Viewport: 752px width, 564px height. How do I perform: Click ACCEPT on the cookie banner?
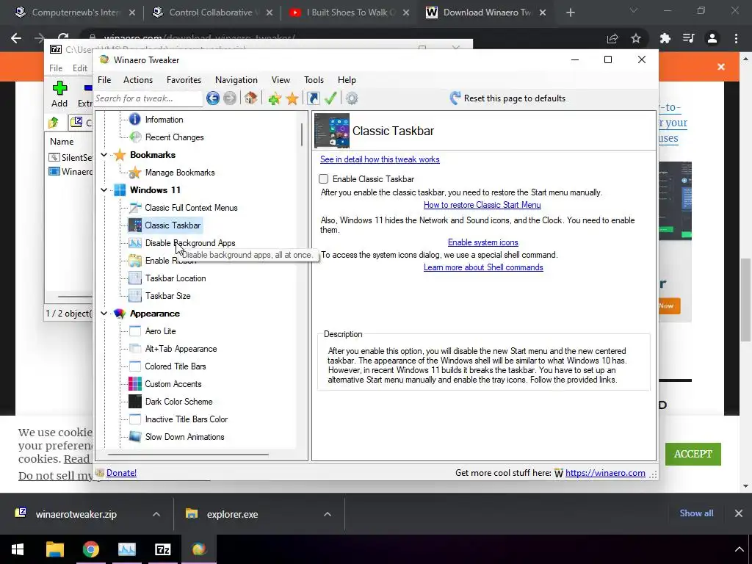click(x=693, y=454)
